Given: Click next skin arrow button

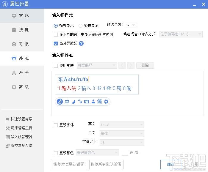Looking at the screenshot, I should pos(131,65).
